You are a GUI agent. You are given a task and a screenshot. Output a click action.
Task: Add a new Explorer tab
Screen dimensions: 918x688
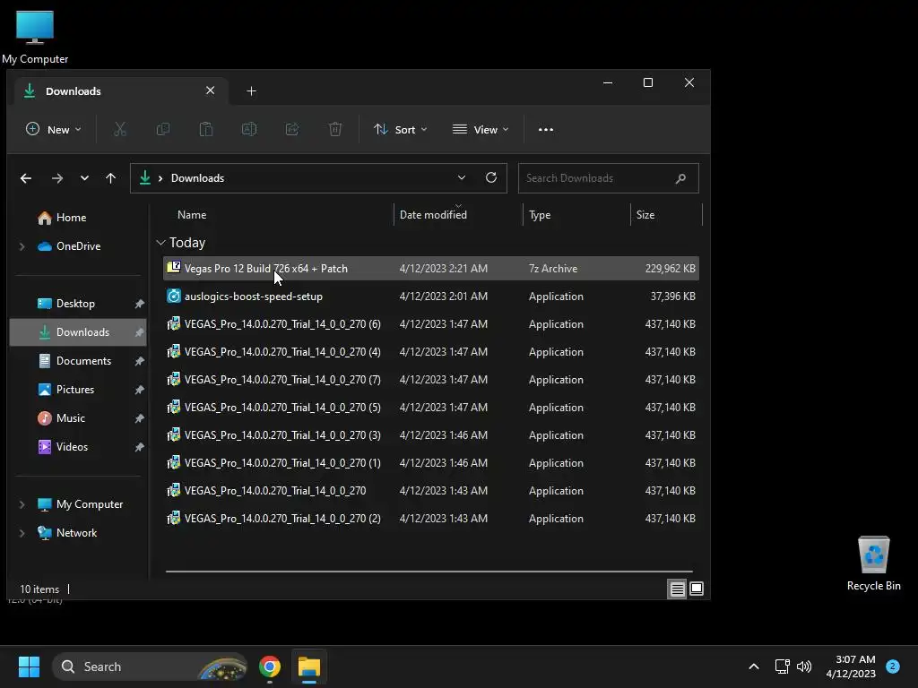(251, 91)
